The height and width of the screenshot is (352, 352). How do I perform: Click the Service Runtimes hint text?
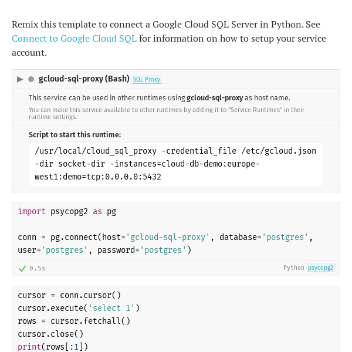coord(167,113)
